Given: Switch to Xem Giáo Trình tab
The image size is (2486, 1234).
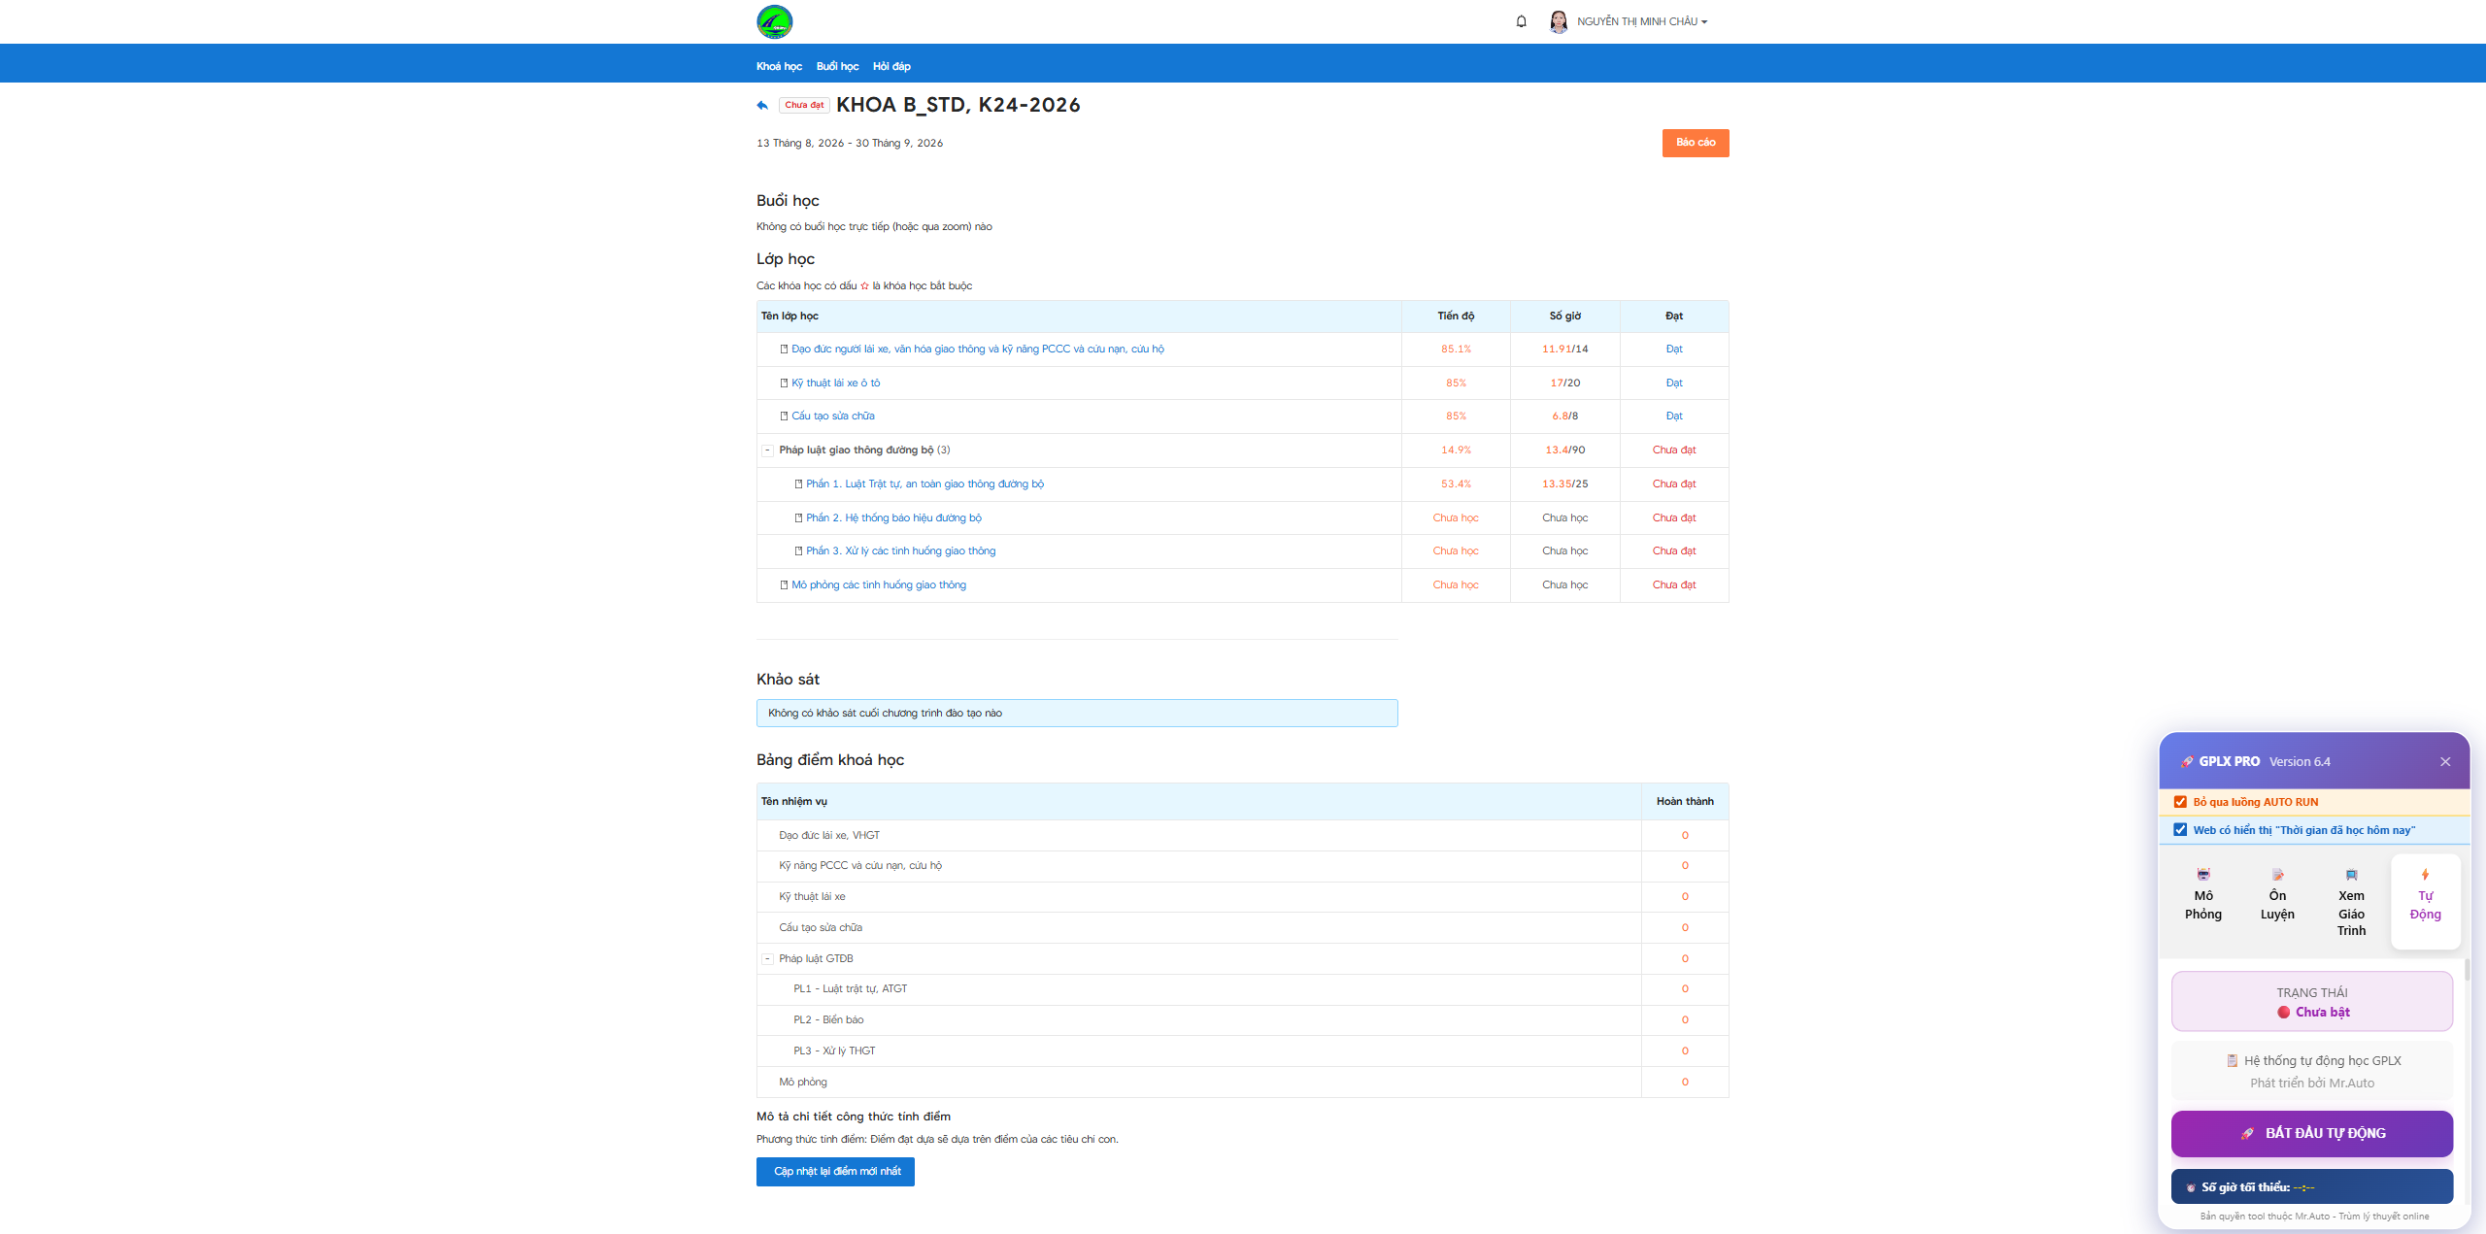Looking at the screenshot, I should click(x=2351, y=902).
